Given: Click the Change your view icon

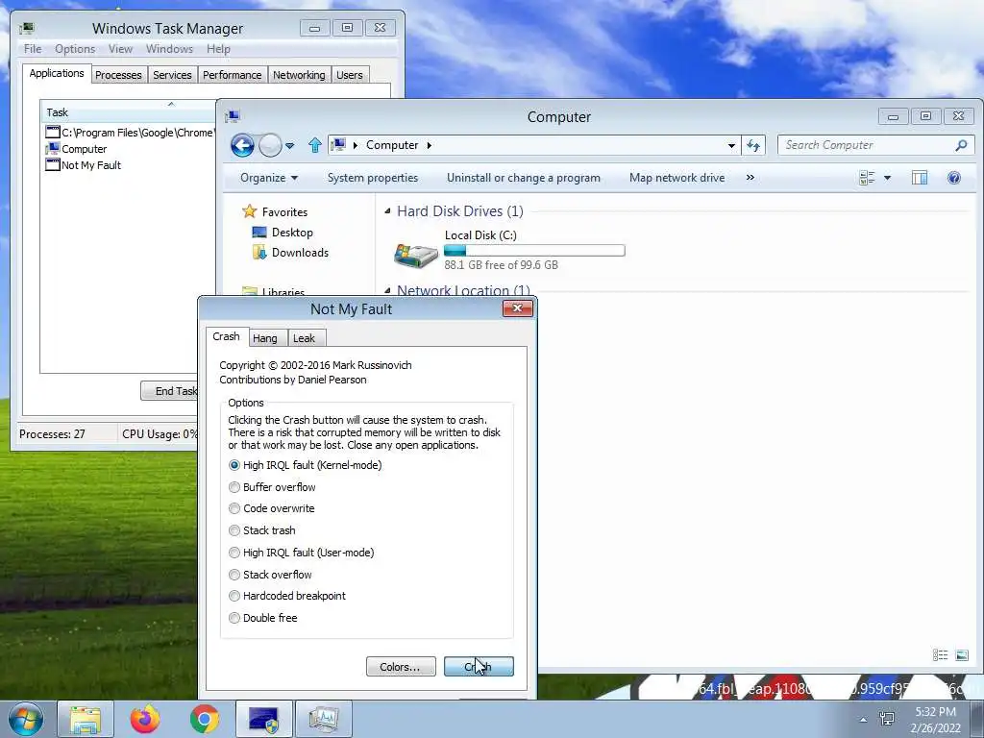Looking at the screenshot, I should tap(867, 178).
